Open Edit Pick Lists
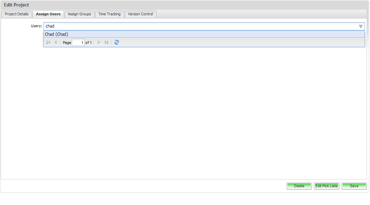This screenshot has height=205, width=370. point(326,186)
